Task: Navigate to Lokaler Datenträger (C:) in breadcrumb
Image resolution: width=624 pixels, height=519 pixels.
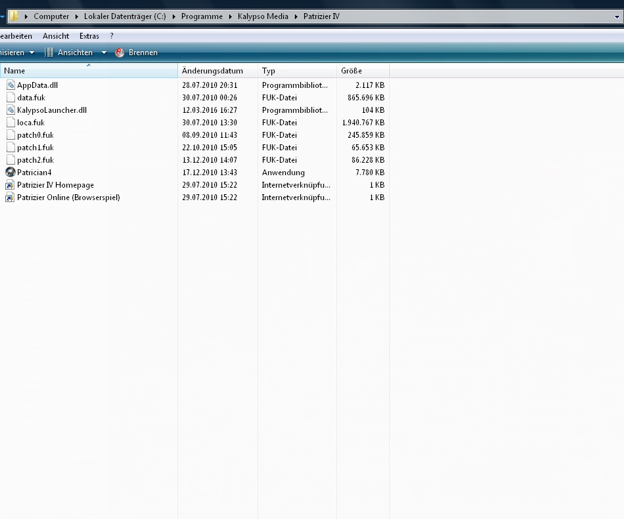Action: pyautogui.click(x=125, y=16)
